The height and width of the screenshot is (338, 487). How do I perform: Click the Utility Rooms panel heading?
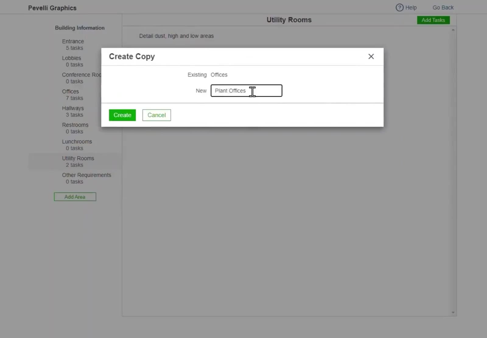pos(289,20)
